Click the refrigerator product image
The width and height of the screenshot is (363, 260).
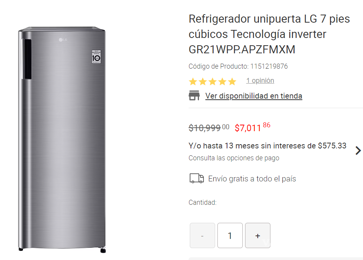(61, 138)
